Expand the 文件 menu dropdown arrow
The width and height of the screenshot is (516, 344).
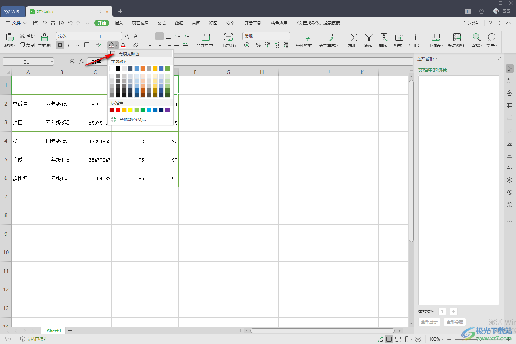tap(25, 23)
